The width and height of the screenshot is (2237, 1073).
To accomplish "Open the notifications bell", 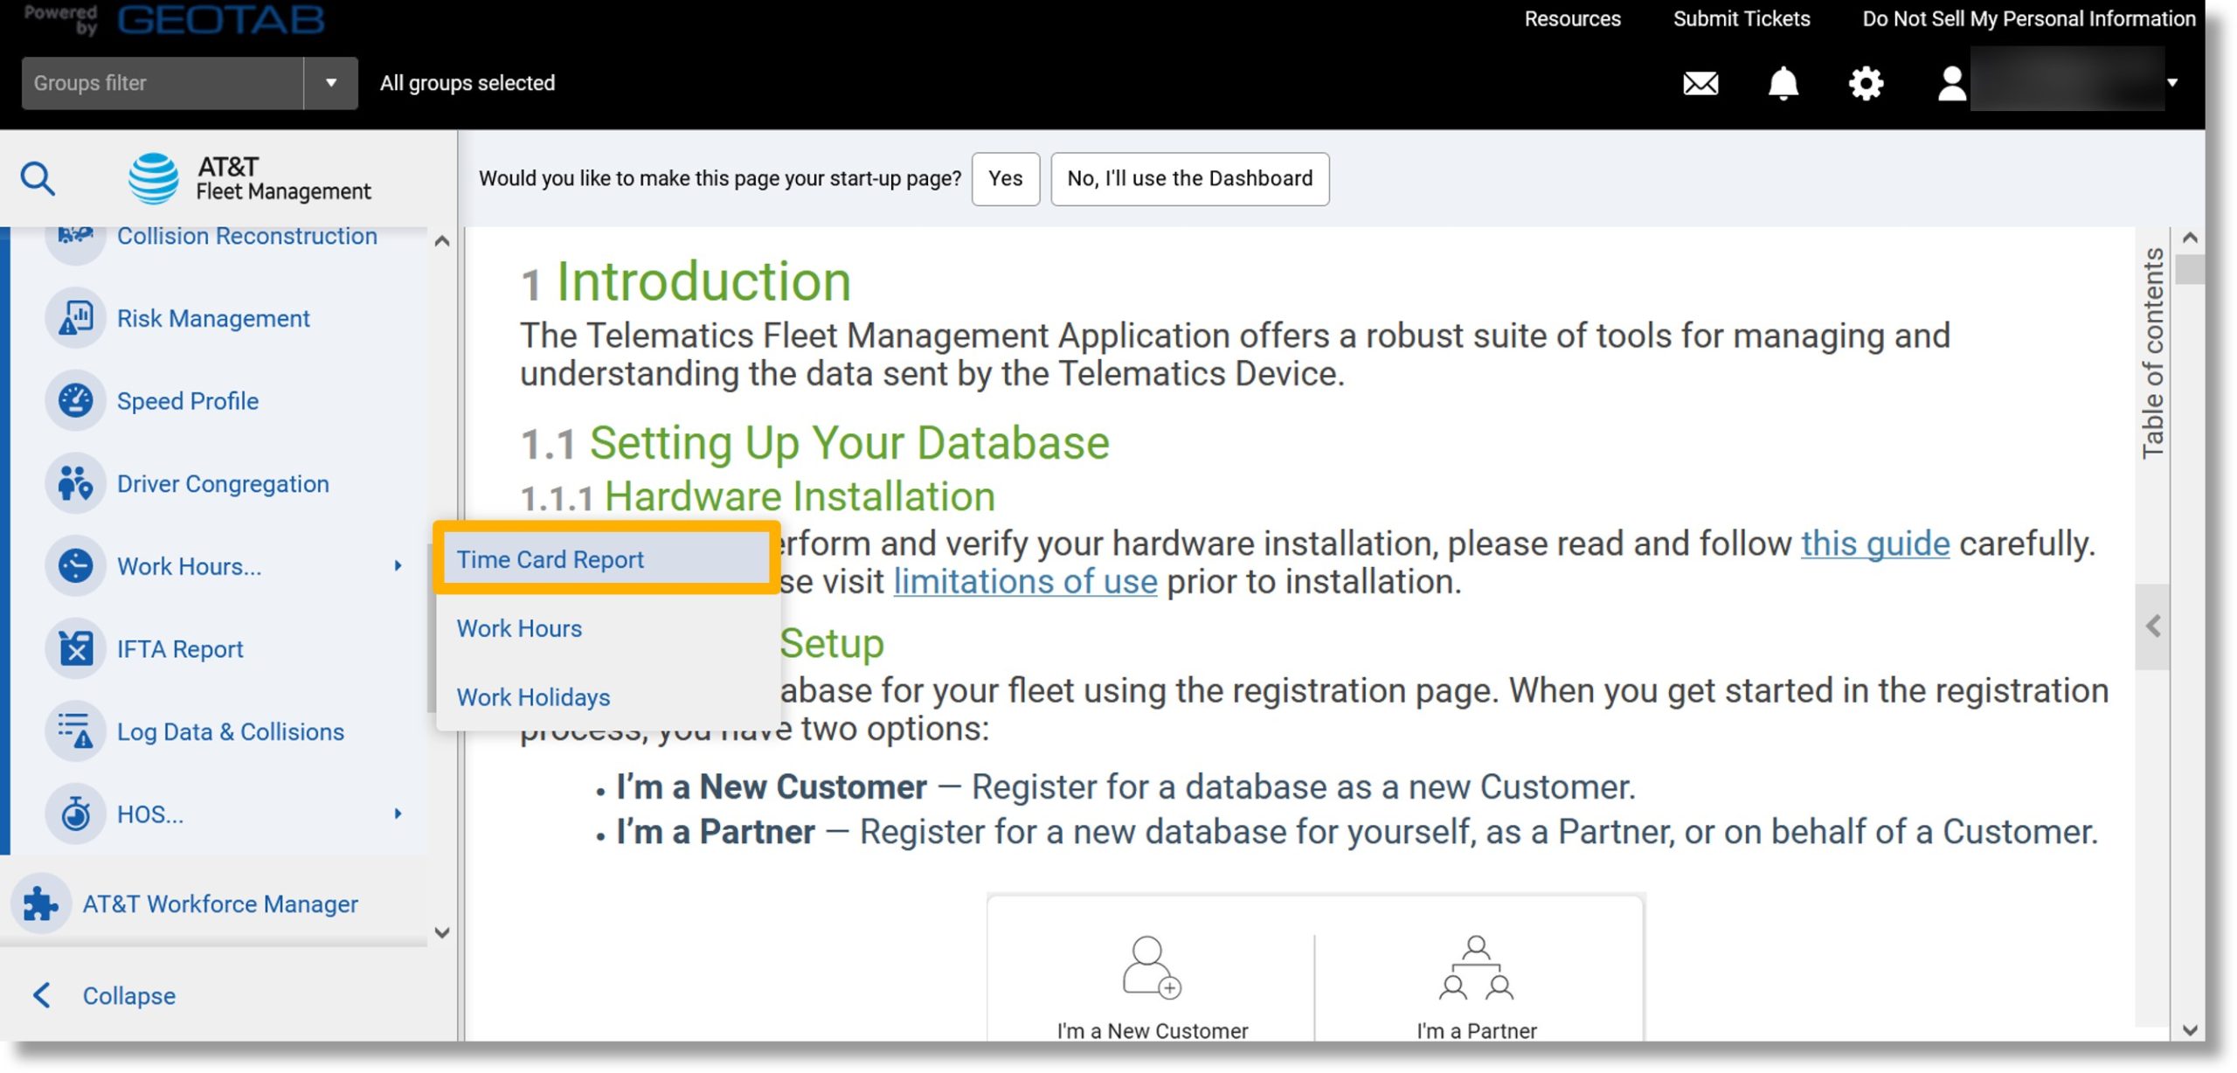I will 1783,83.
